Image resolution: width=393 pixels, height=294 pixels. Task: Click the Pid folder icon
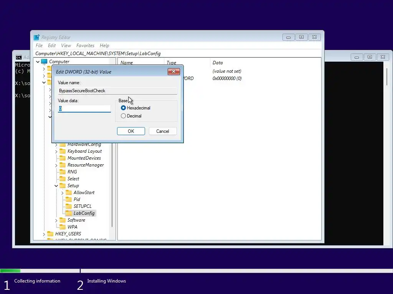[x=69, y=199]
